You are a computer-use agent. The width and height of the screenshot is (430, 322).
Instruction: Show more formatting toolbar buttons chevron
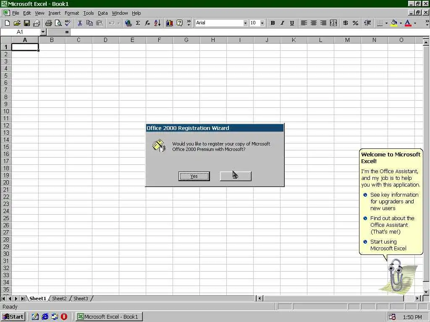click(x=427, y=23)
